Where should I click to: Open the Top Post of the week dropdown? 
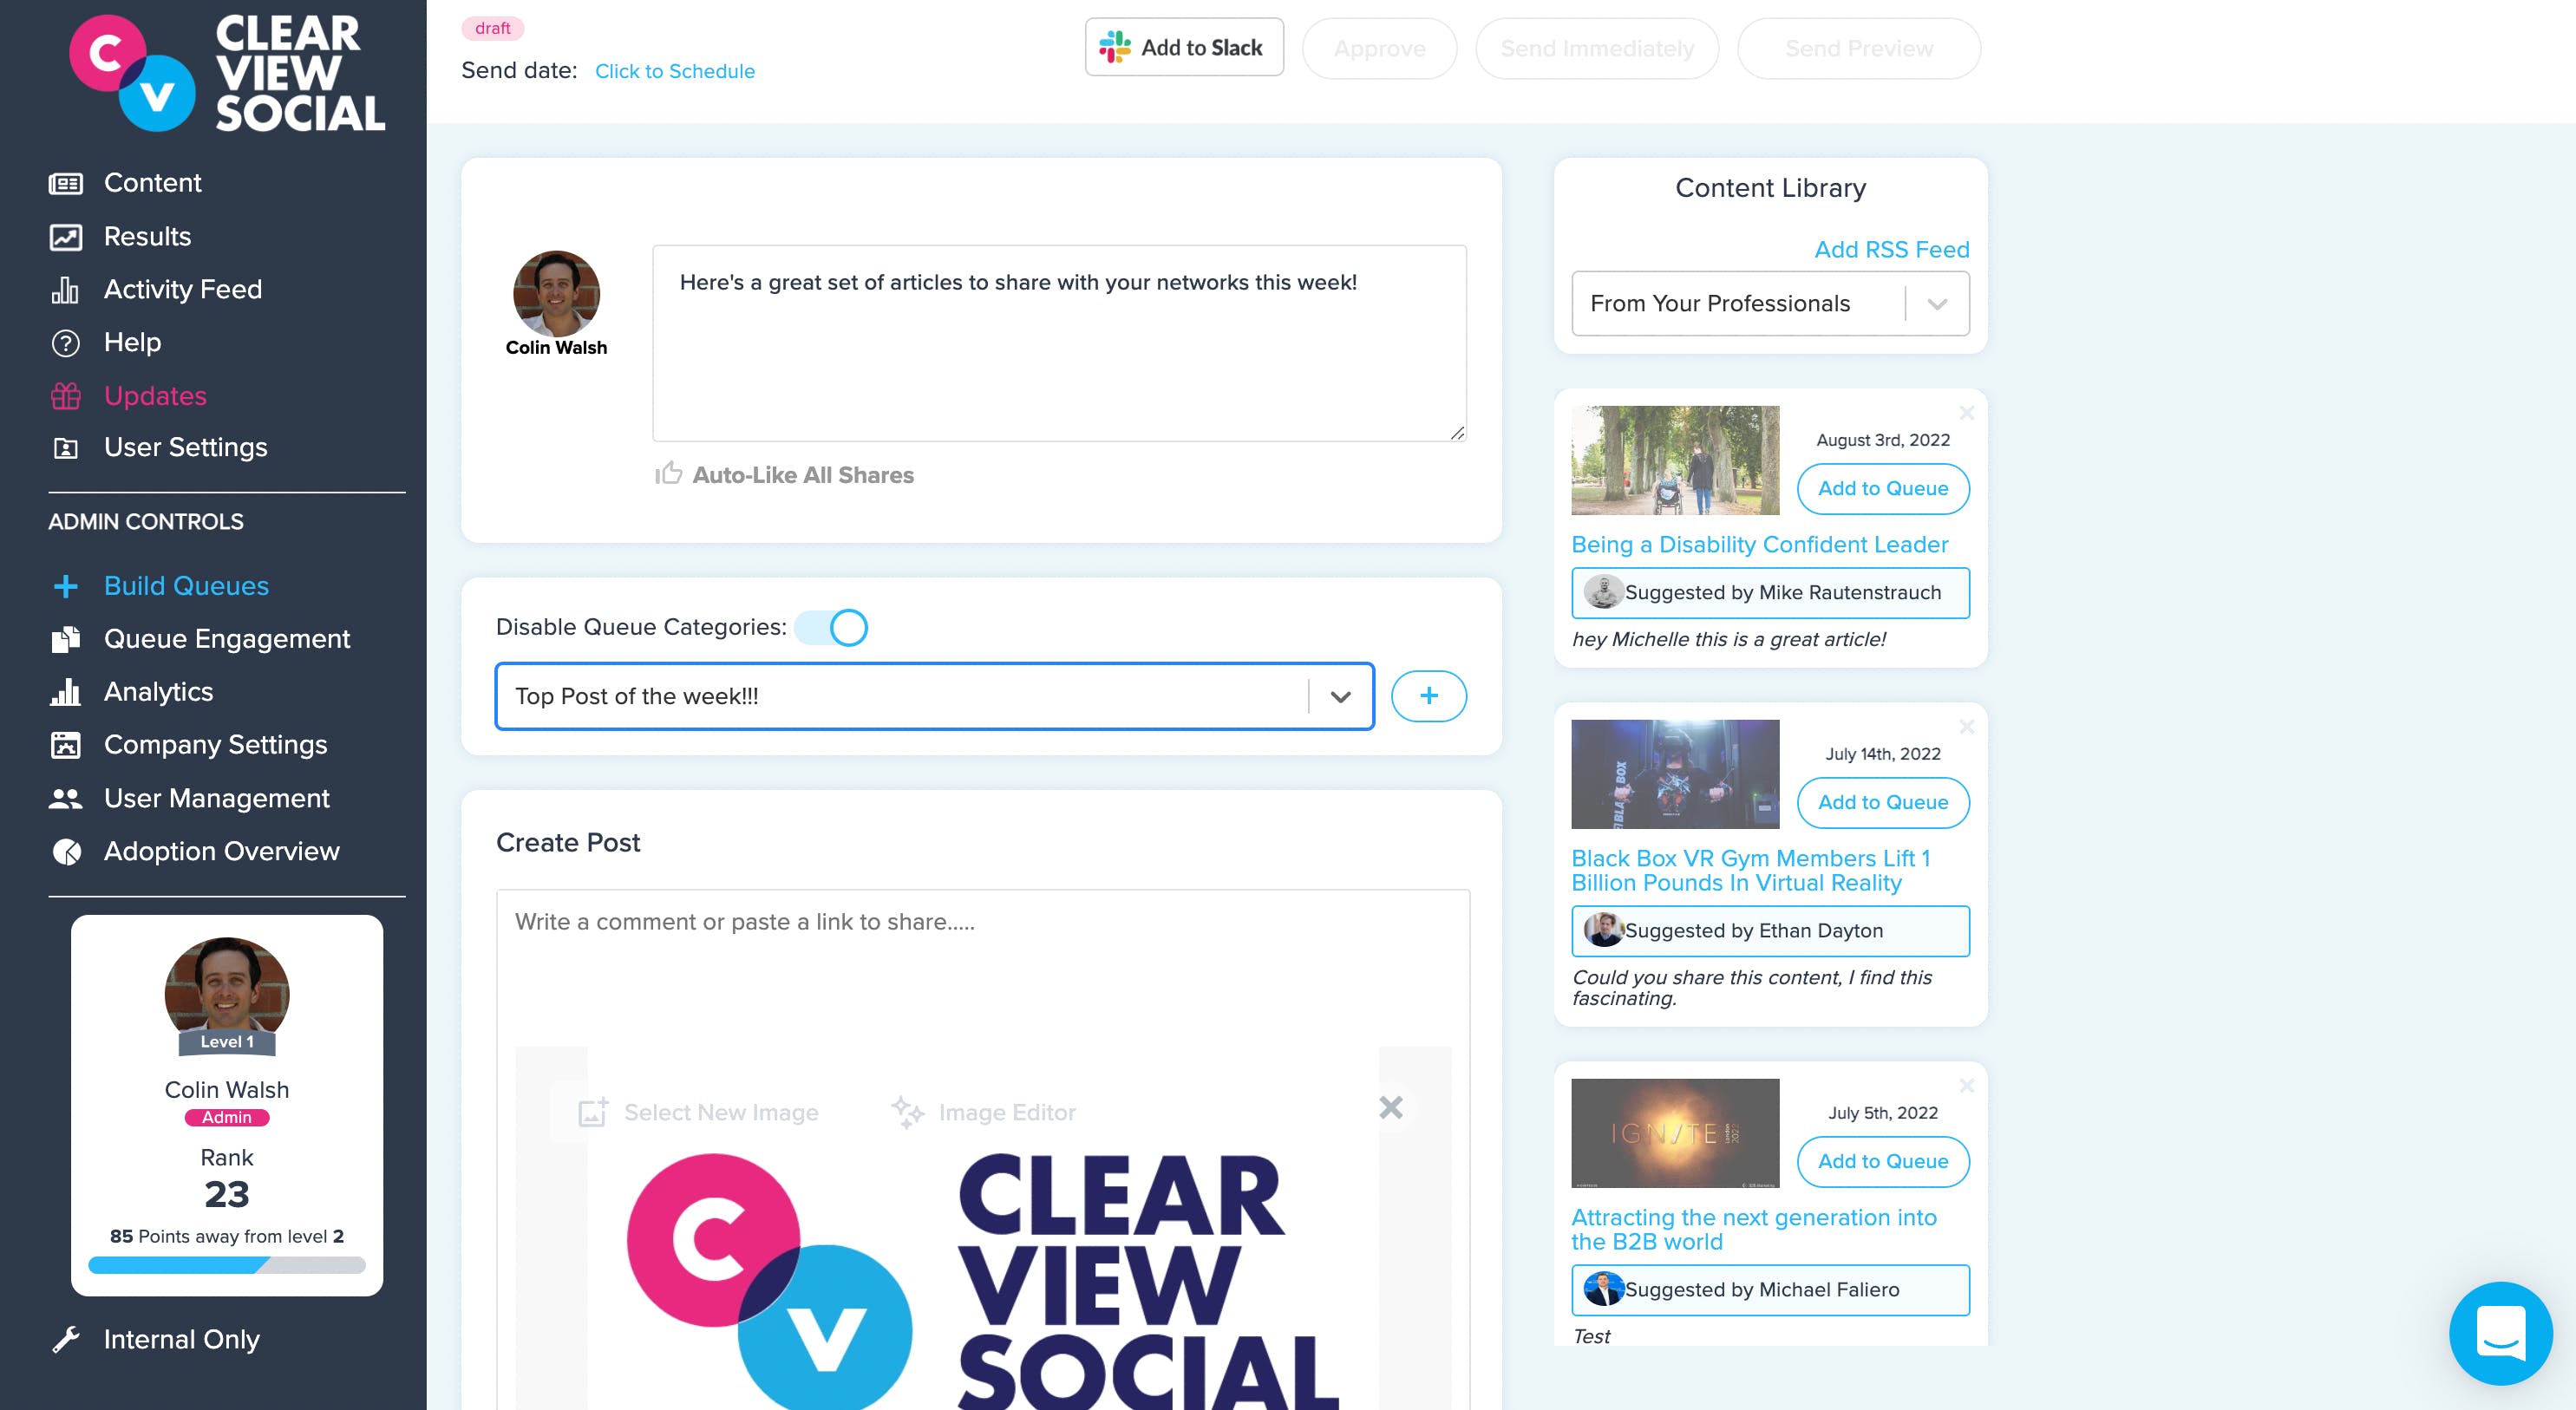(1340, 696)
